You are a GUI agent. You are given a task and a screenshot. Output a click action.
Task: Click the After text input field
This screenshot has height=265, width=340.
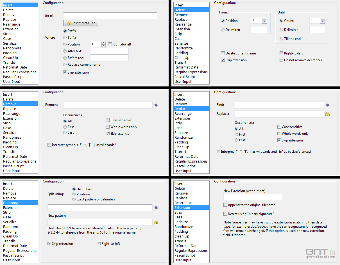109,51
